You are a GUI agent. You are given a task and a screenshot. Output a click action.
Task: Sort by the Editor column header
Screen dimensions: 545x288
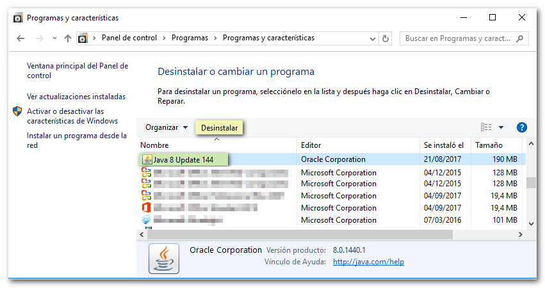pyautogui.click(x=359, y=145)
